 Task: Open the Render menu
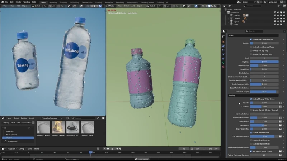(x=18, y=2)
